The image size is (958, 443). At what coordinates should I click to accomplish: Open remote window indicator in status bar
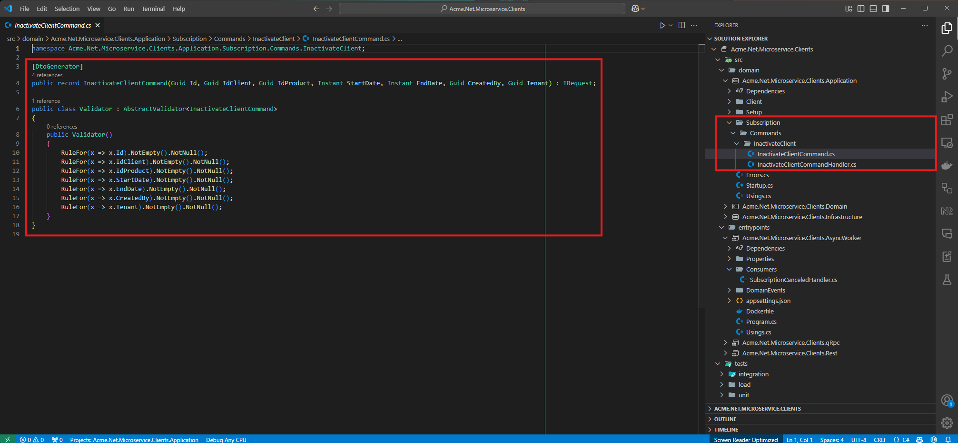tap(7, 439)
